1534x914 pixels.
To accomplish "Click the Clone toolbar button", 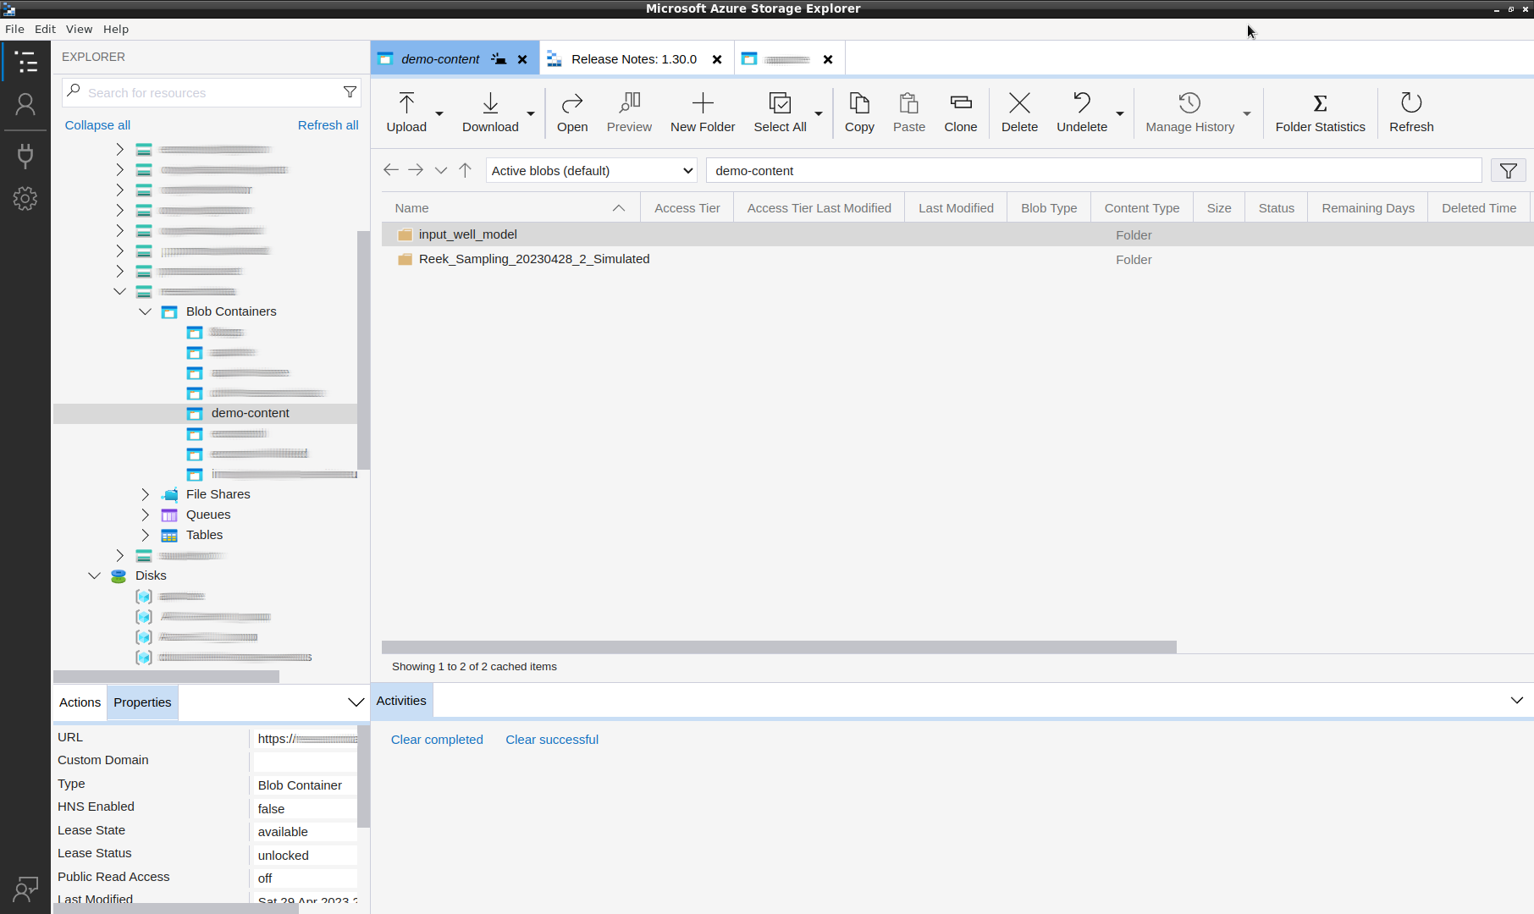I will click(961, 113).
